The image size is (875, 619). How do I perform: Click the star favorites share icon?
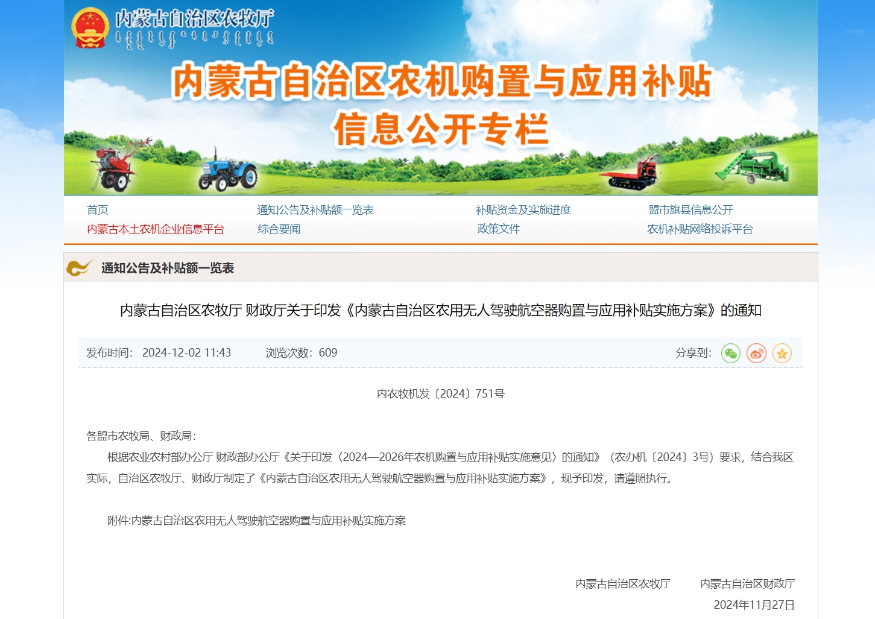click(x=782, y=354)
